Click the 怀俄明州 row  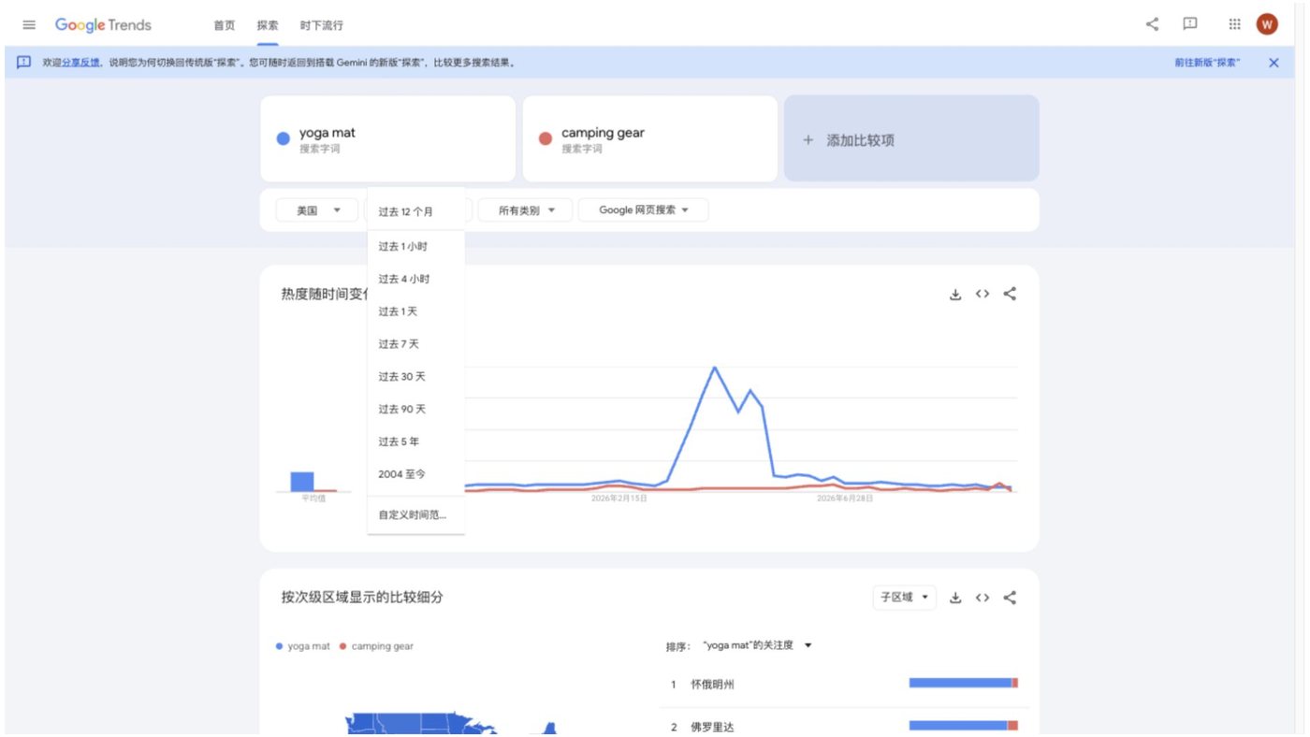pos(844,684)
